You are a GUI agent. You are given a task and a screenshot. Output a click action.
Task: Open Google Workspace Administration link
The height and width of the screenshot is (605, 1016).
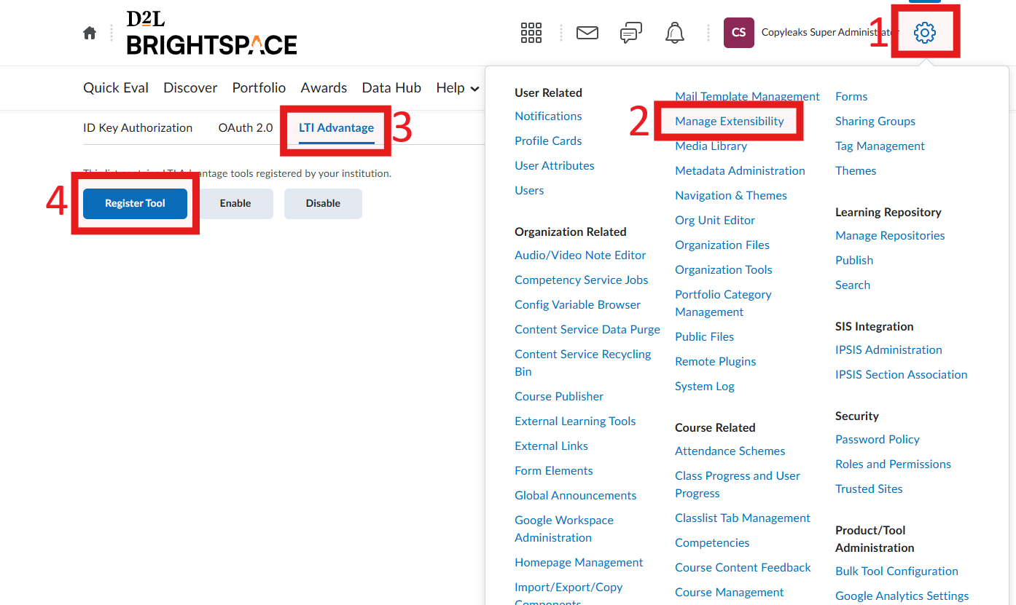[564, 529]
